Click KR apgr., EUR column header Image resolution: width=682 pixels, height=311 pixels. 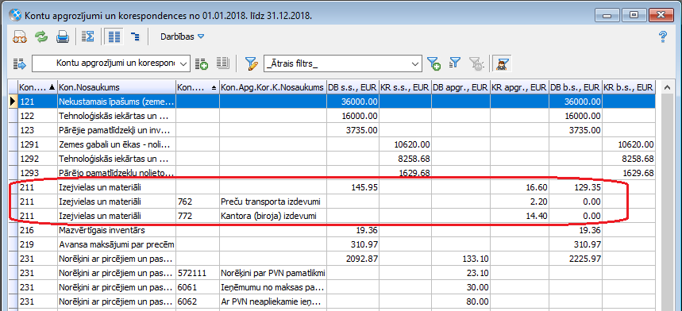(519, 87)
